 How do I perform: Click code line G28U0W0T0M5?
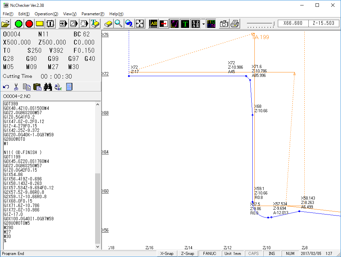[x=17, y=223]
